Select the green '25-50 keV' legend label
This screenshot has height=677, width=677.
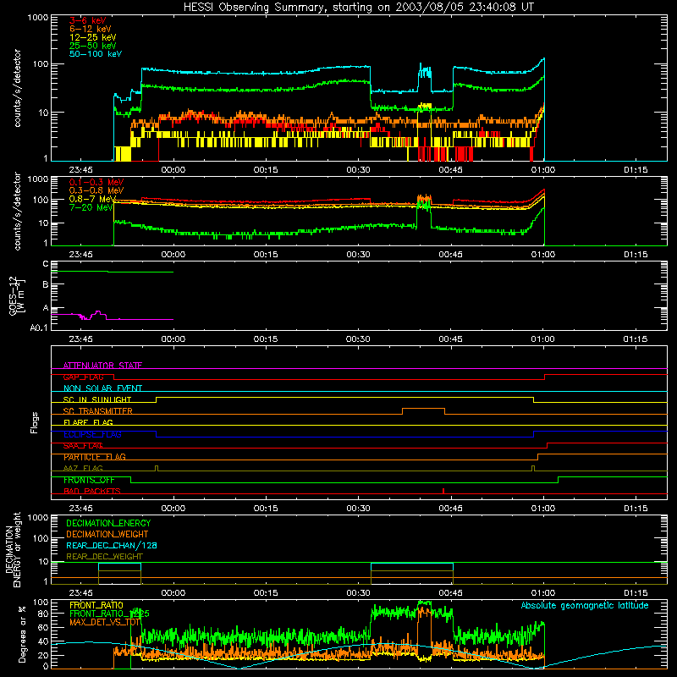click(x=93, y=46)
